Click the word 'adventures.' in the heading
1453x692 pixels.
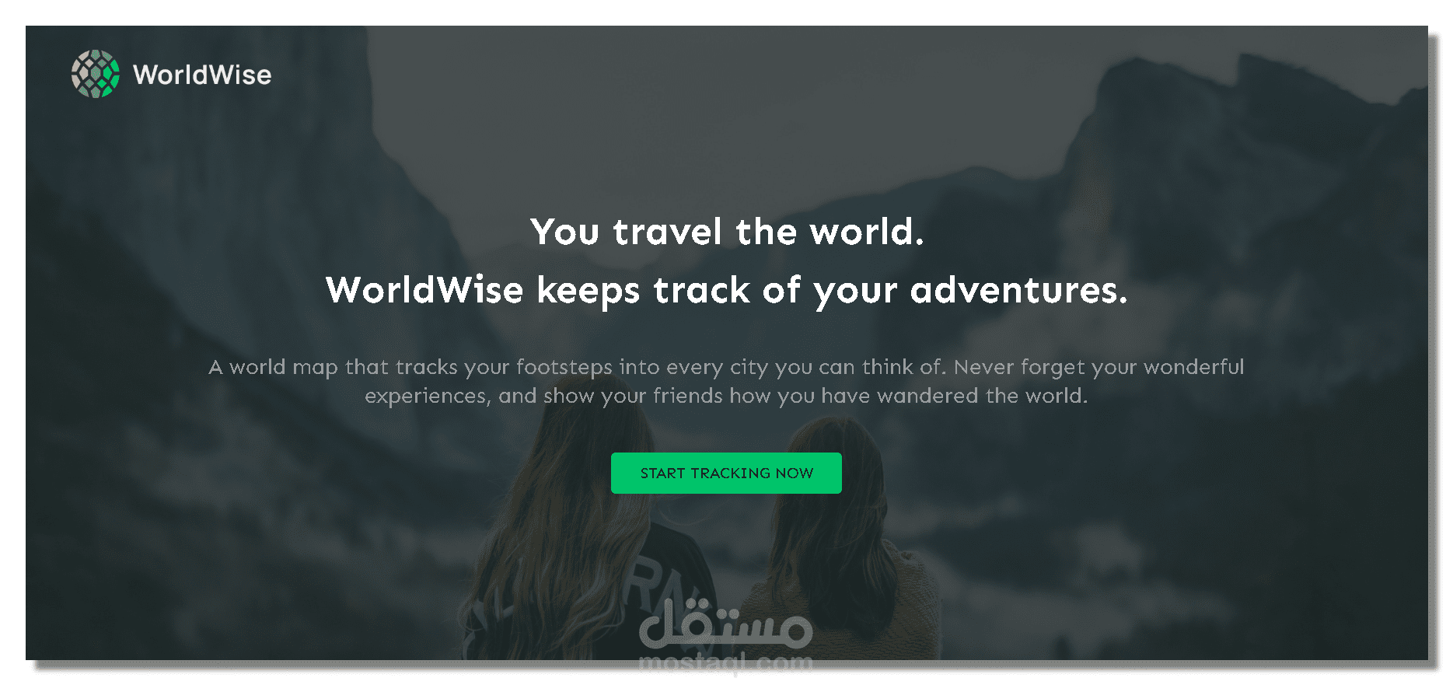[1018, 291]
